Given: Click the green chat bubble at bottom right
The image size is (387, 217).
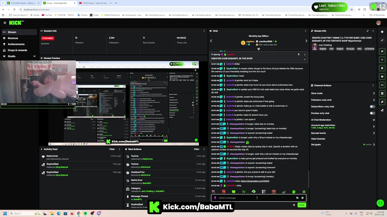Looking at the screenshot, I should pos(380,203).
